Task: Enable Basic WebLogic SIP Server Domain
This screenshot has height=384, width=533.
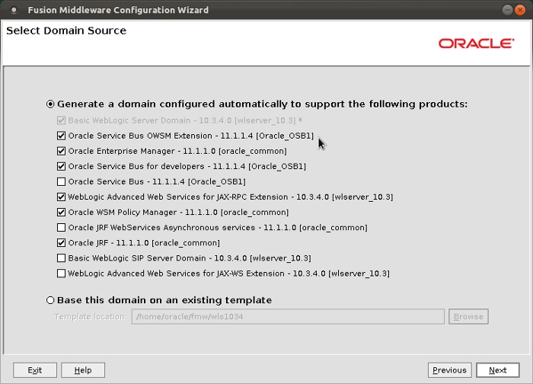Action: tap(62, 258)
